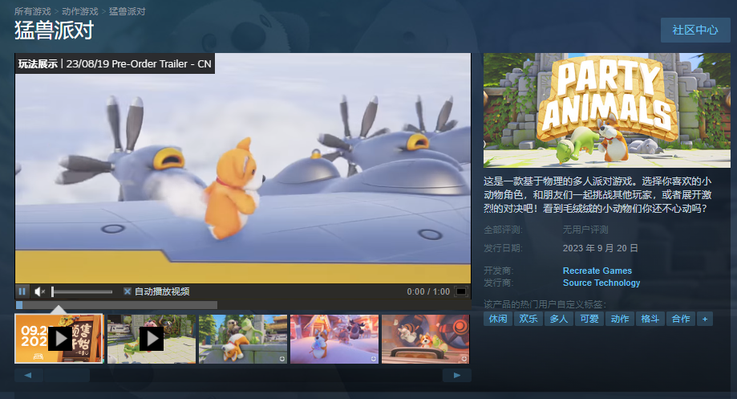Expand more tags with the plus button

click(x=704, y=319)
